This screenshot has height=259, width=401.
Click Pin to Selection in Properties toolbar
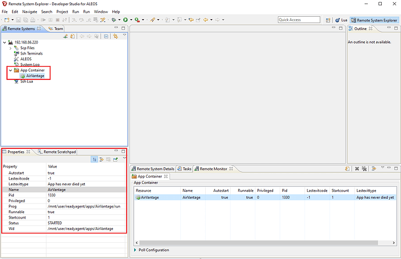click(116, 159)
